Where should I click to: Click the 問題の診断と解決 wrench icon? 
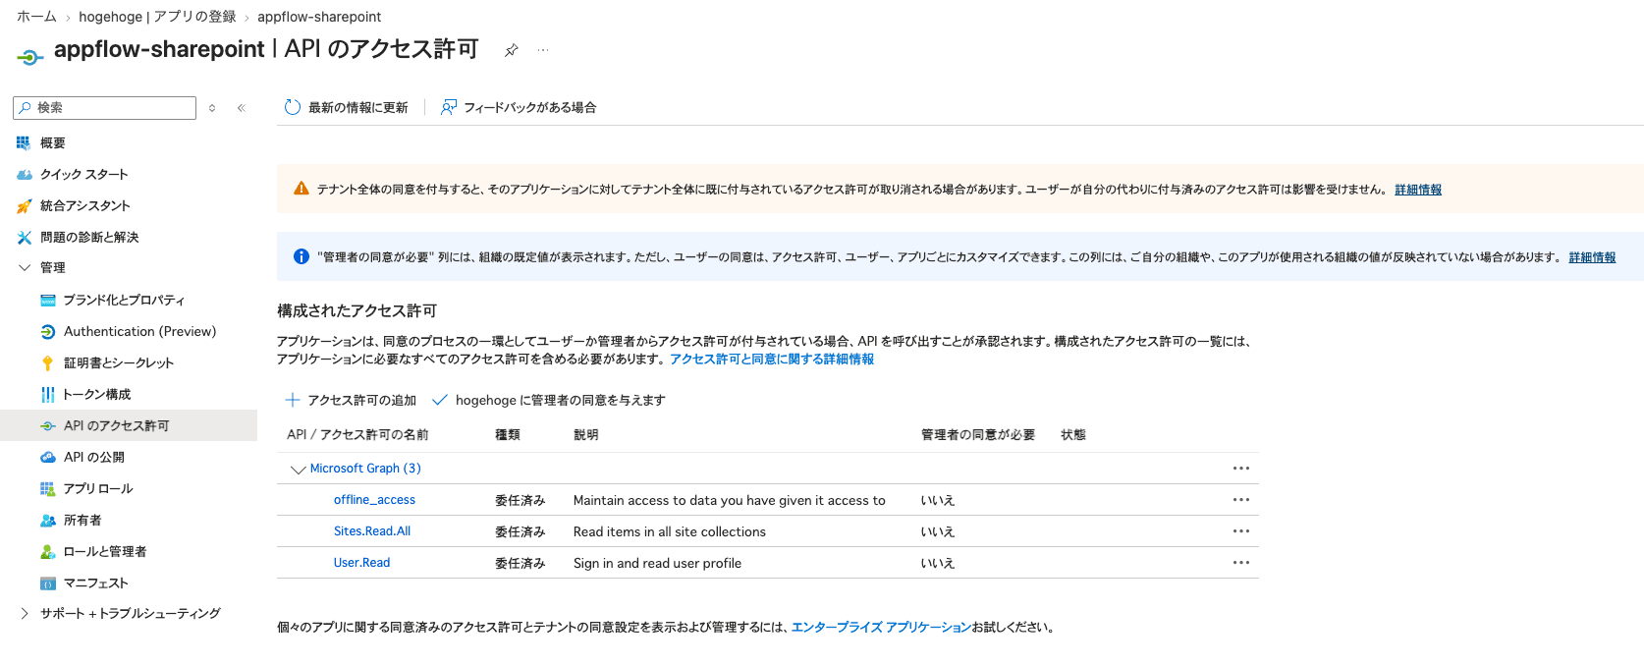(x=25, y=237)
